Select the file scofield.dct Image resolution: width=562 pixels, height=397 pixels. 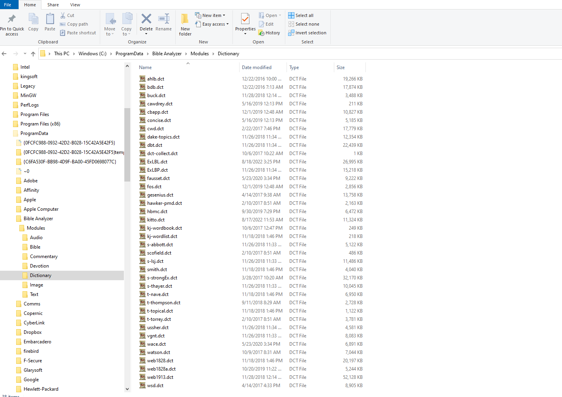[x=159, y=253]
